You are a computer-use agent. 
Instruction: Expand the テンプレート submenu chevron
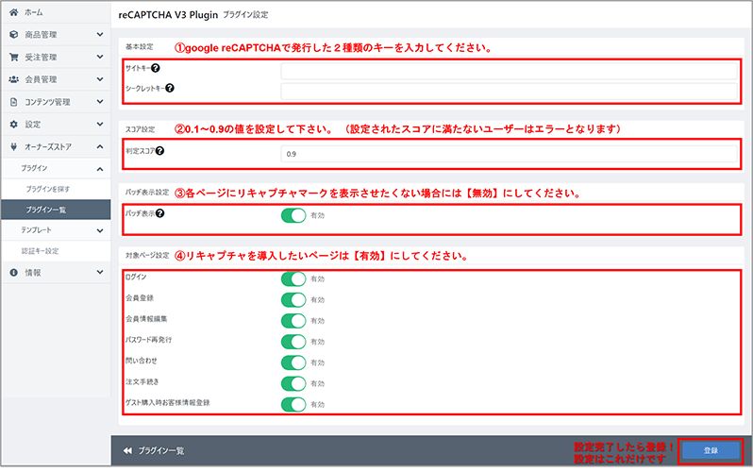tap(100, 230)
